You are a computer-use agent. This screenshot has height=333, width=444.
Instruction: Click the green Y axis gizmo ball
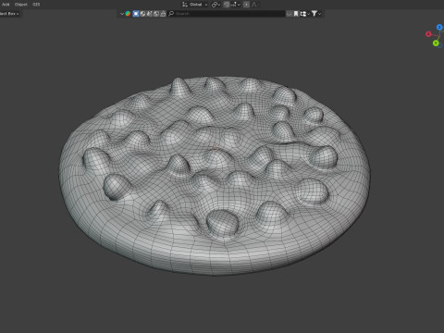[x=436, y=43]
